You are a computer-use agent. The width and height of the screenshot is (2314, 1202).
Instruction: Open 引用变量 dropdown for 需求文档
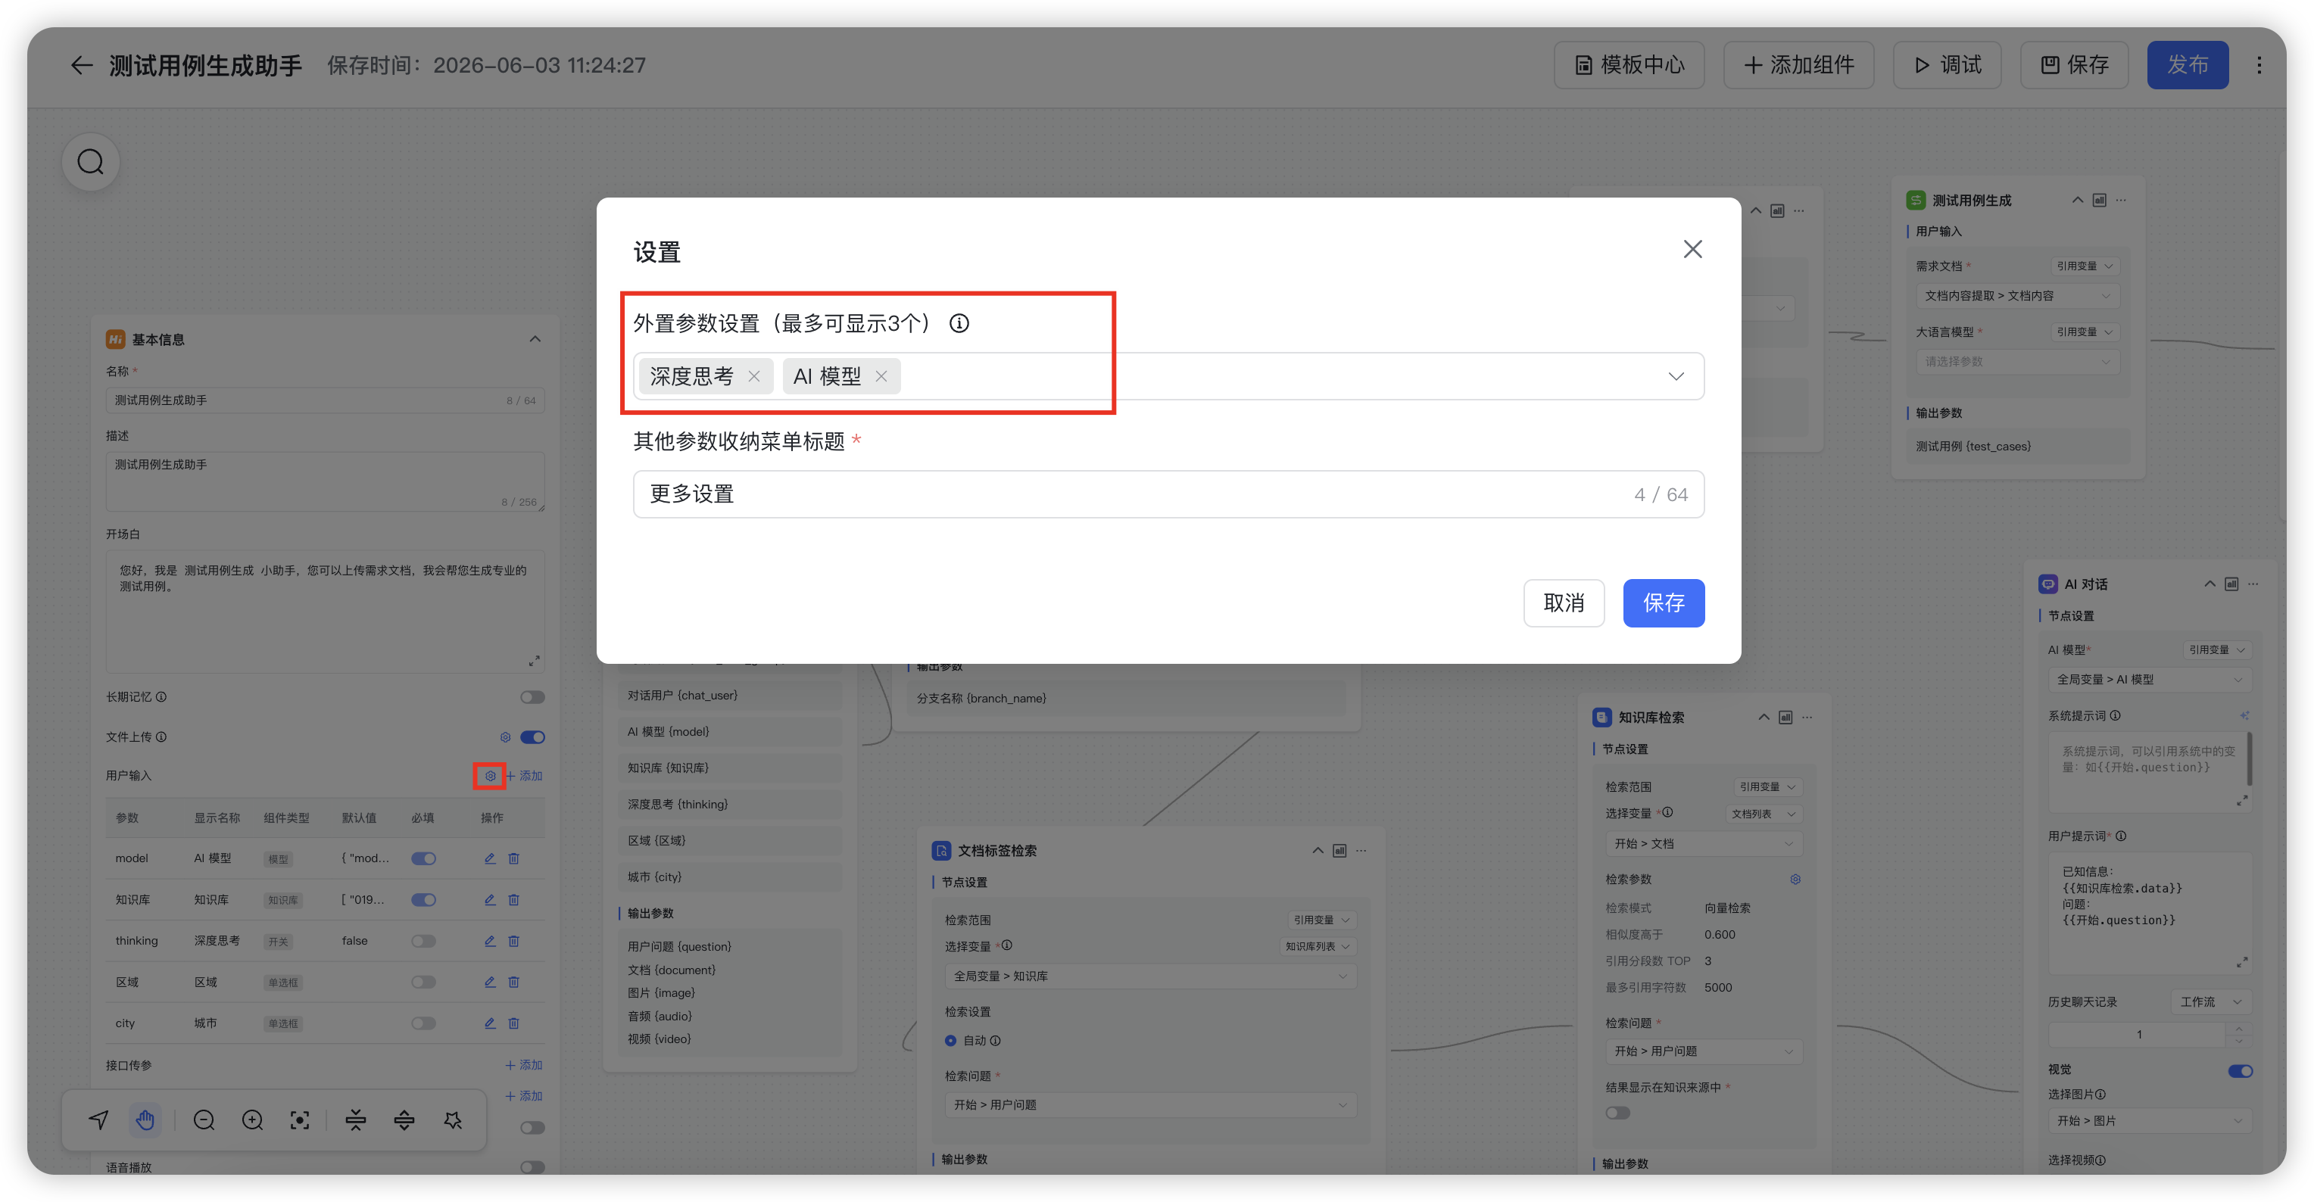2086,266
